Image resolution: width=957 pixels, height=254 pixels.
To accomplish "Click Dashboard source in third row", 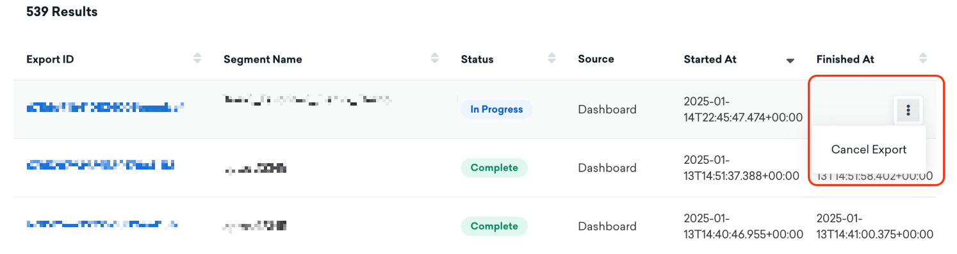I will tap(607, 226).
